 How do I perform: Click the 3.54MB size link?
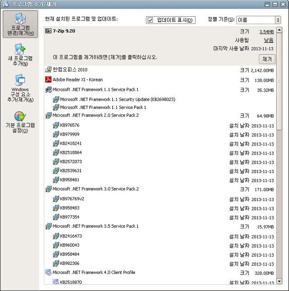click(x=266, y=32)
